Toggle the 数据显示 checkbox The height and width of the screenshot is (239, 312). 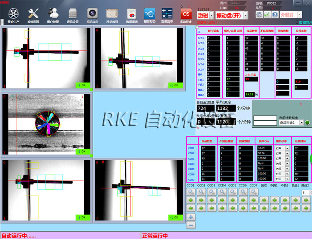coord(297,23)
